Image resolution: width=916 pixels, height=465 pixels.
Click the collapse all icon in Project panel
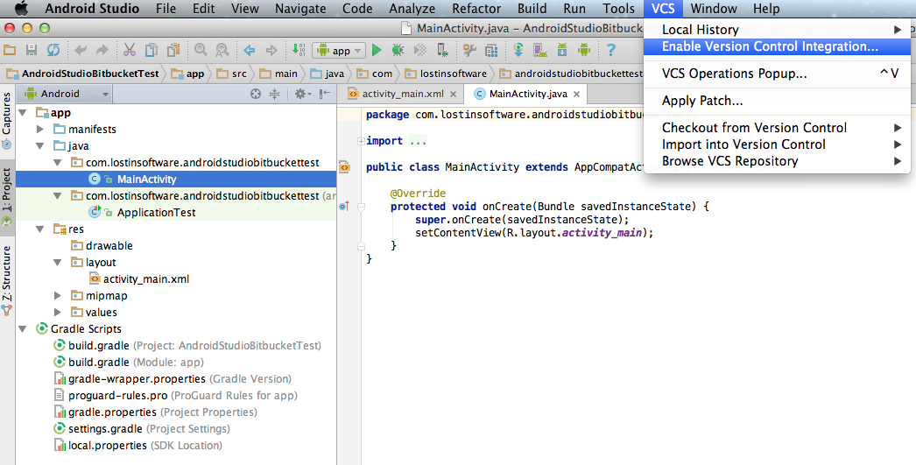pos(274,94)
